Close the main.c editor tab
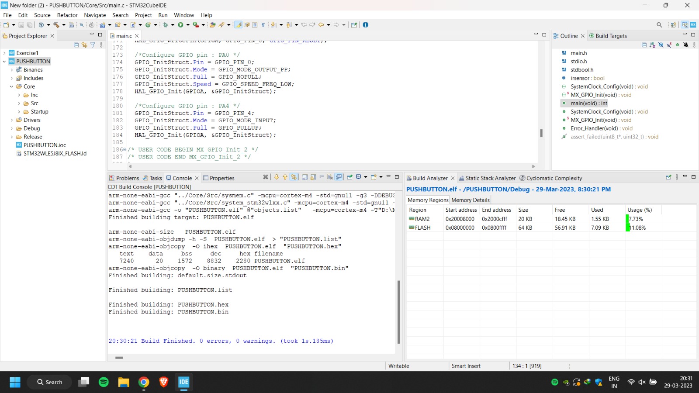Image resolution: width=699 pixels, height=393 pixels. pos(137,36)
